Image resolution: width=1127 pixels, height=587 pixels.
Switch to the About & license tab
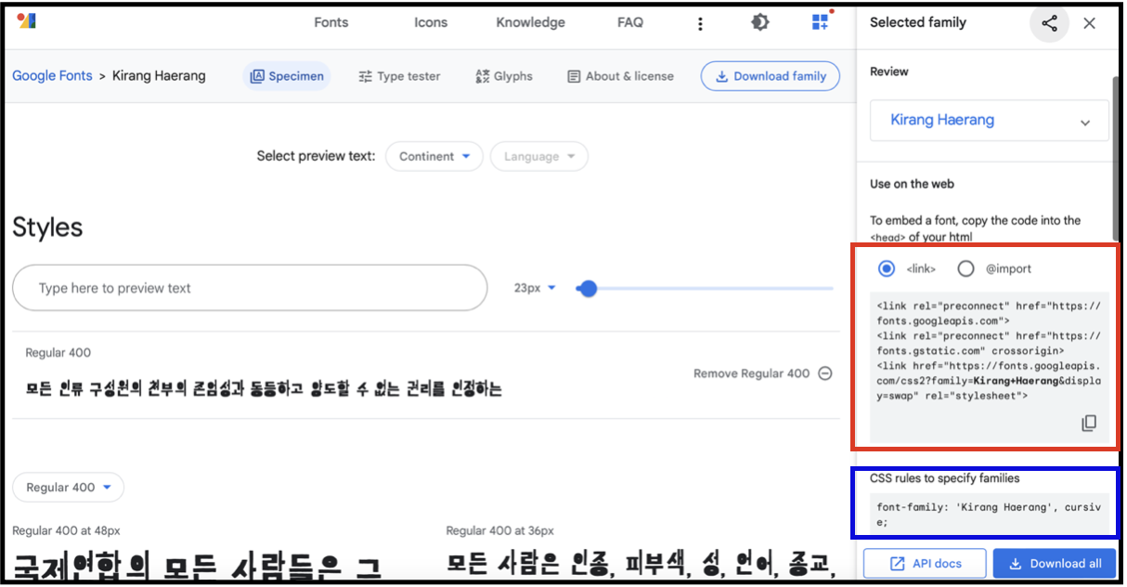(620, 76)
